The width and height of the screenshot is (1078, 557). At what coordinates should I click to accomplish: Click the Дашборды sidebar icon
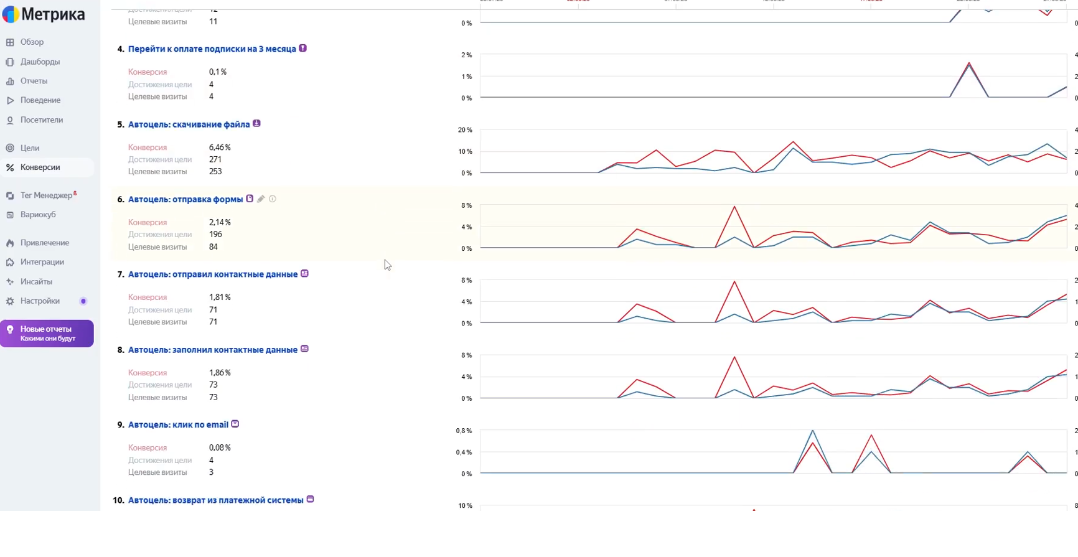pyautogui.click(x=10, y=62)
